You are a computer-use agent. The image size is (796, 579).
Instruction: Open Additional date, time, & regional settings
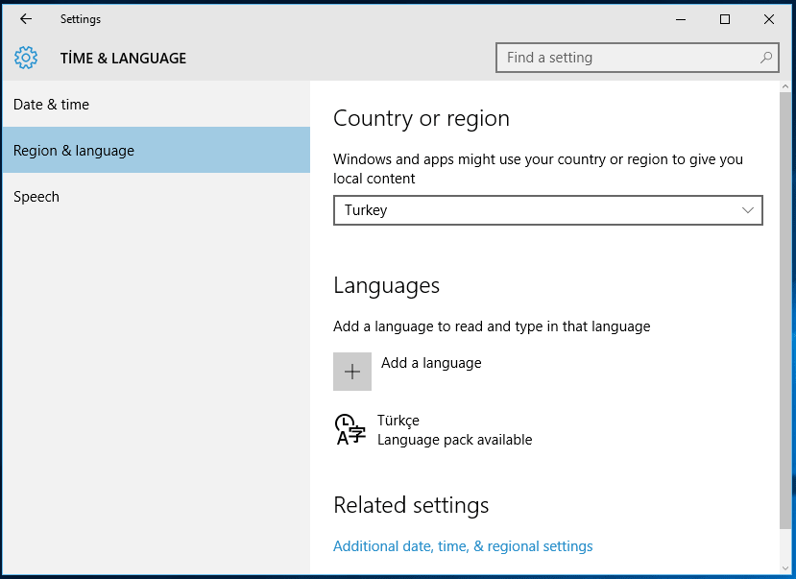pyautogui.click(x=463, y=546)
